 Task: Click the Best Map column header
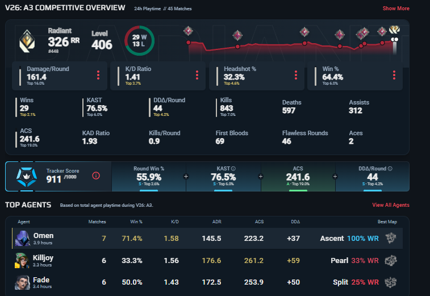point(387,222)
